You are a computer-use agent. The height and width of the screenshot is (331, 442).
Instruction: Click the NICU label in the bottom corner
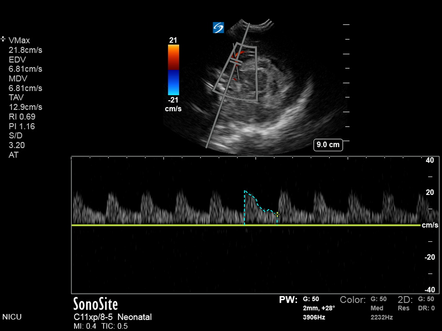coord(12,317)
